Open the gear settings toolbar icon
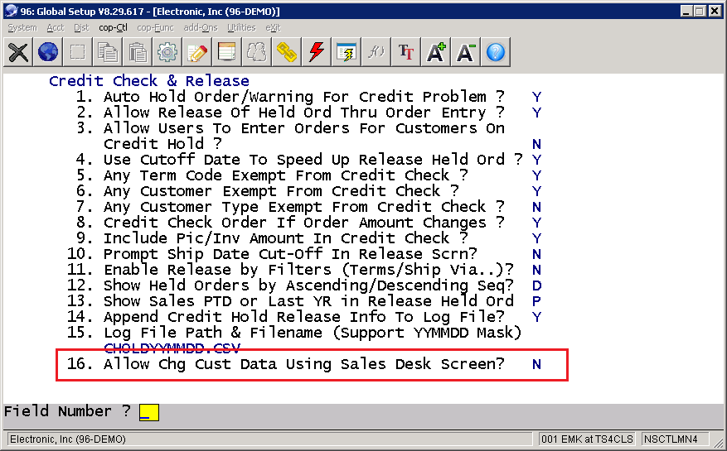Image resolution: width=727 pixels, height=451 pixels. pos(167,52)
